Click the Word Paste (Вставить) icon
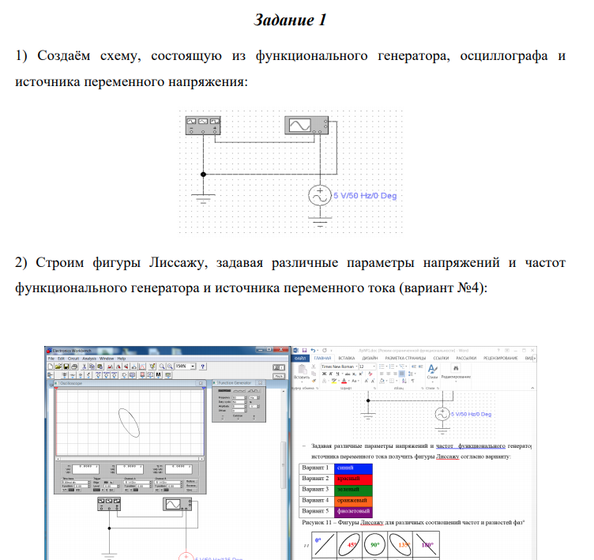The height and width of the screenshot is (560, 594). [302, 372]
